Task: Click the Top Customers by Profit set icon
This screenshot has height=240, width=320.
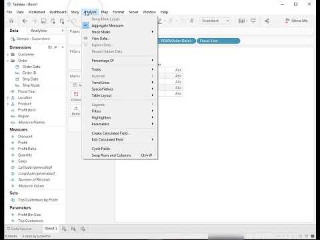Action: point(13,200)
